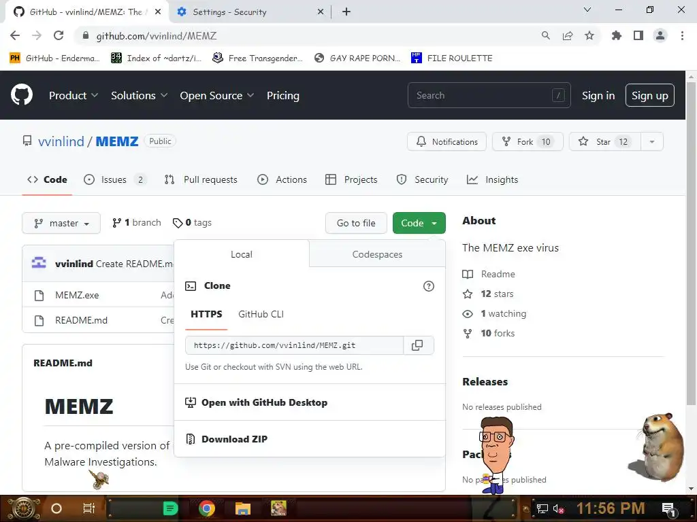Switch to the Codespaces tab in popup
Viewport: 697px width, 522px height.
pyautogui.click(x=377, y=254)
